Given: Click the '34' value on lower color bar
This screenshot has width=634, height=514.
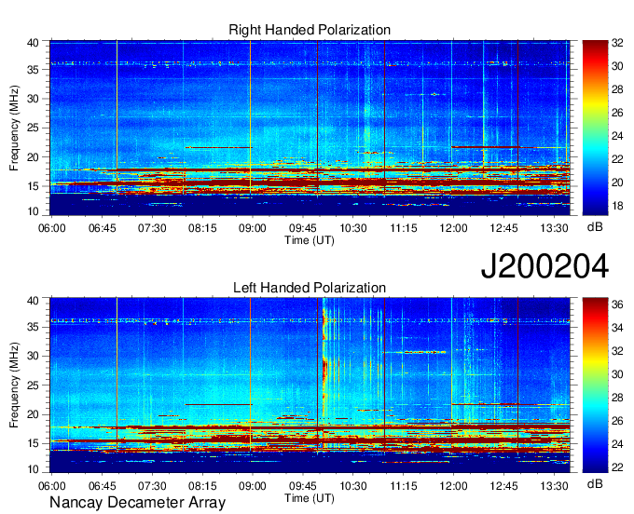Looking at the screenshot, I should coord(617,328).
